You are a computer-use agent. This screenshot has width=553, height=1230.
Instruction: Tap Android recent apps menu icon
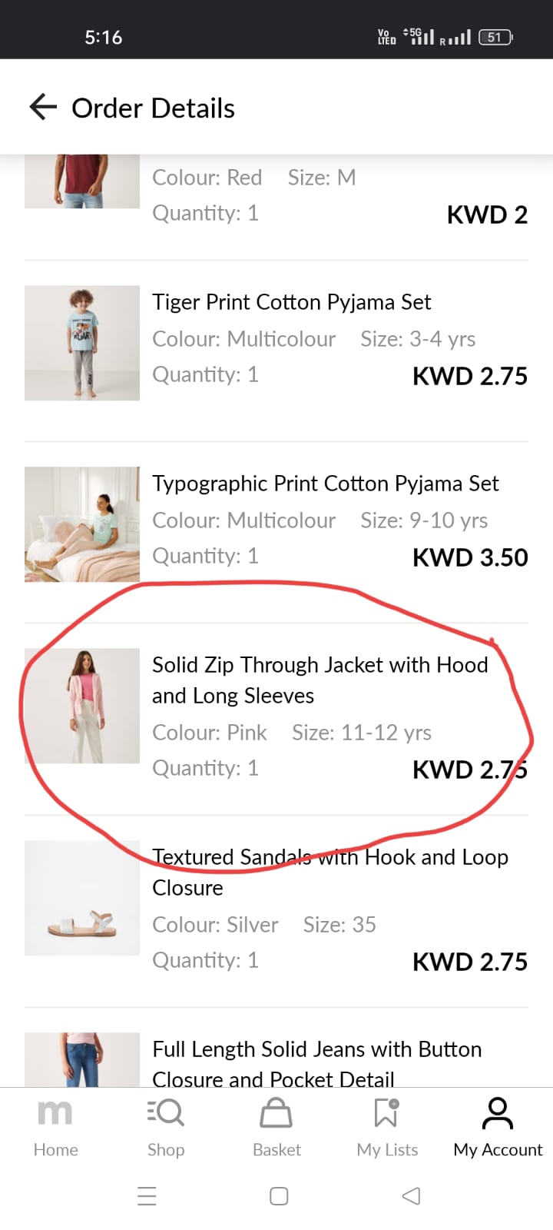147,1196
